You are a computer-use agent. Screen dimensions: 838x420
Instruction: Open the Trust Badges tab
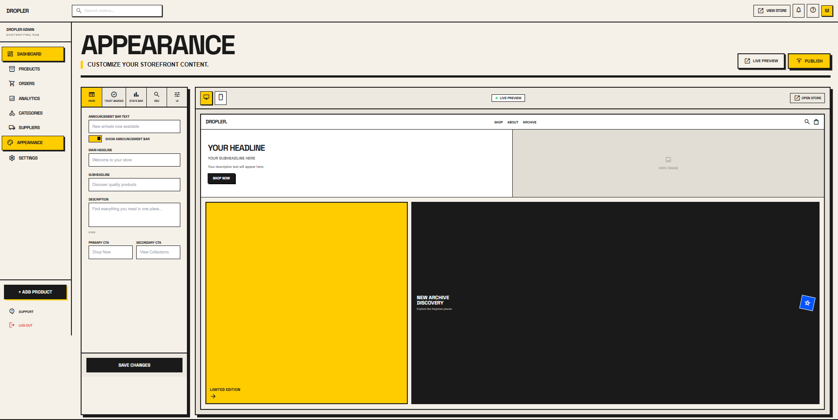pyautogui.click(x=114, y=97)
